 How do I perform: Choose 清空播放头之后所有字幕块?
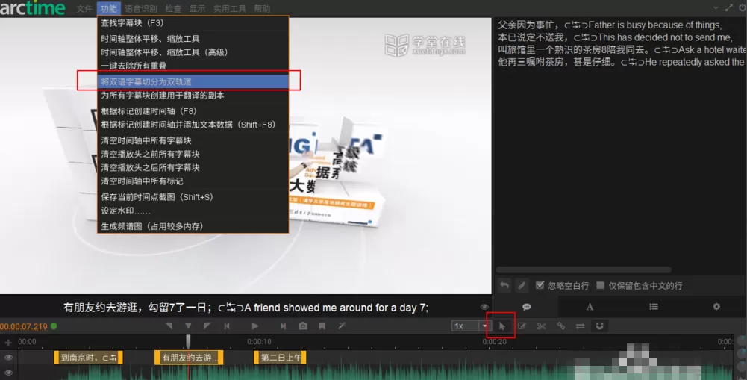[x=193, y=168]
